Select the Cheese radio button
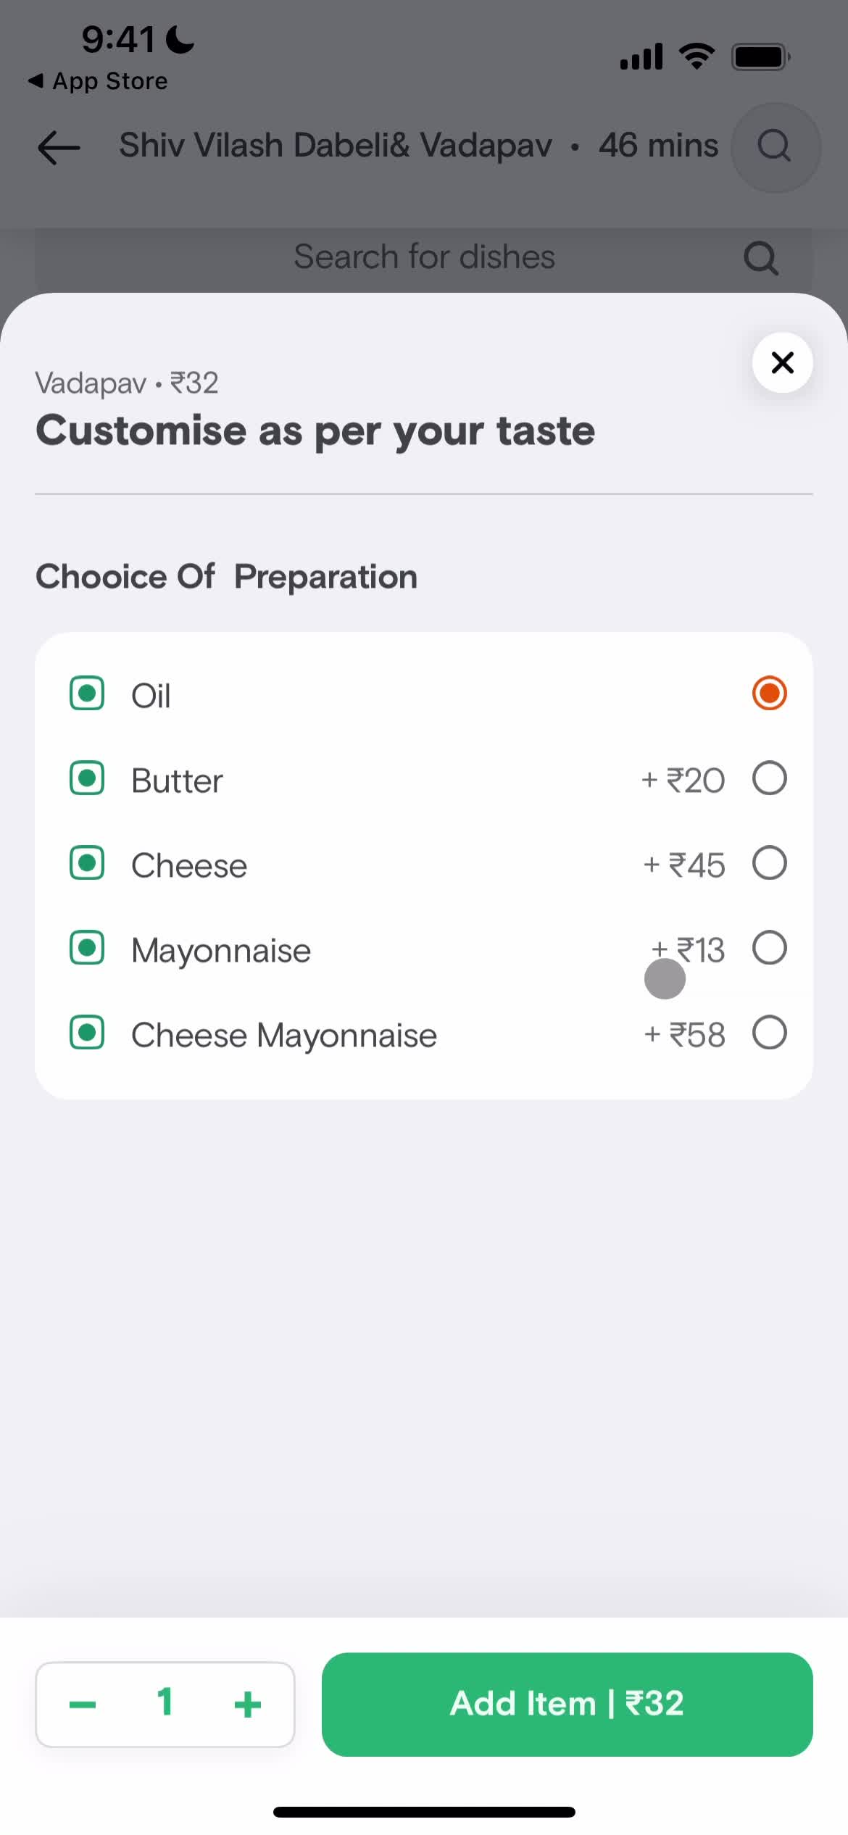Viewport: 848px width, 1835px height. pyautogui.click(x=769, y=863)
